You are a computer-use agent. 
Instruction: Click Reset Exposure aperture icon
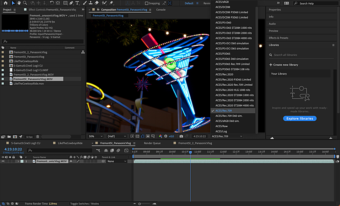click(x=166, y=136)
